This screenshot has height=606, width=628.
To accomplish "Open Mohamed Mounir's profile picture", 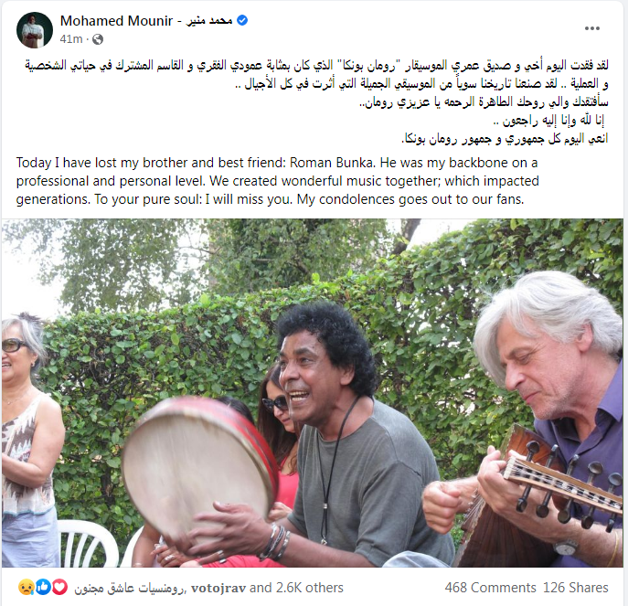I will pos(35,29).
